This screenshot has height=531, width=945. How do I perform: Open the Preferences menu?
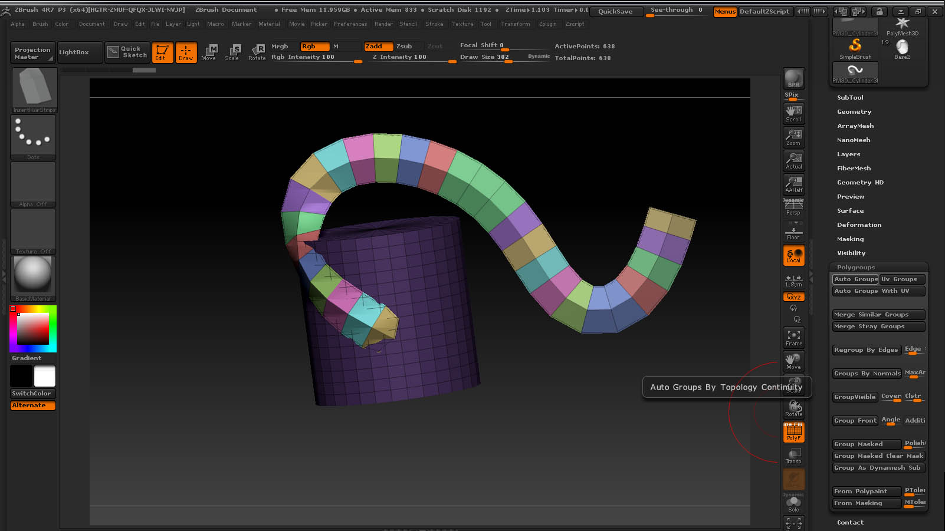(350, 24)
